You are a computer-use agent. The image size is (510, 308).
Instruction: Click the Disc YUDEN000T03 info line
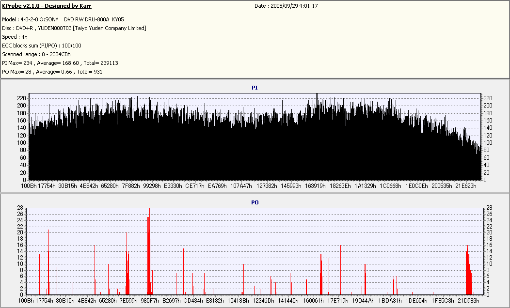[74, 28]
